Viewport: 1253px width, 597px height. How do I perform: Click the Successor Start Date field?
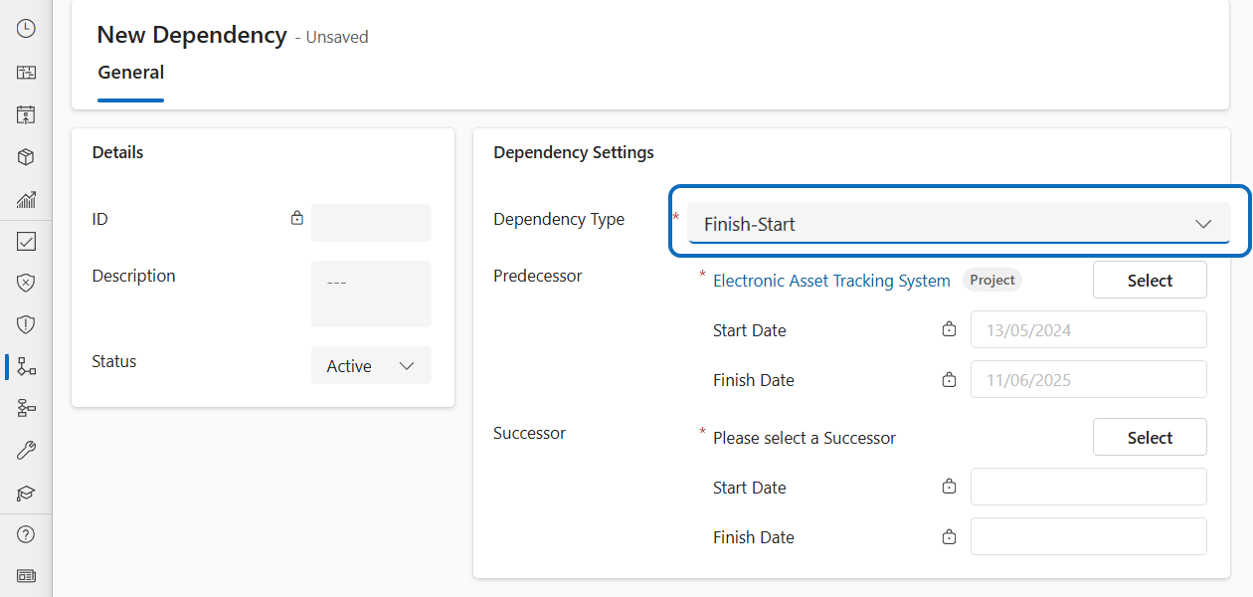1088,488
